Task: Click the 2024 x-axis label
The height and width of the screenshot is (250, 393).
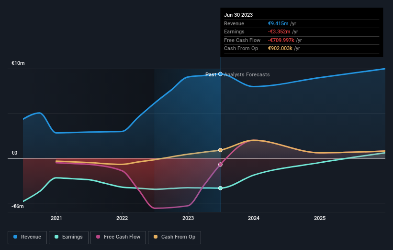Action: pyautogui.click(x=254, y=218)
